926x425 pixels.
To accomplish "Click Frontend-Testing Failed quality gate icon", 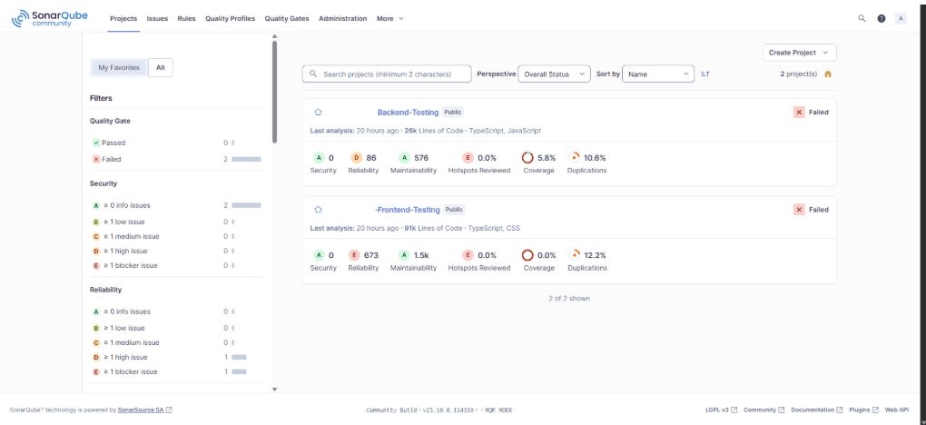I will pos(799,209).
